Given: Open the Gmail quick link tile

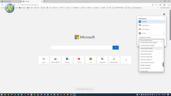Looking at the screenshot, I should coord(44,60).
